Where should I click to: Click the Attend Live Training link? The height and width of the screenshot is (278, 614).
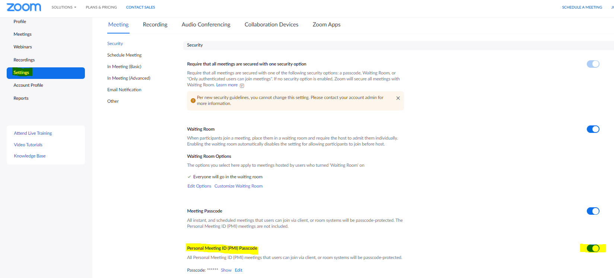[33, 133]
